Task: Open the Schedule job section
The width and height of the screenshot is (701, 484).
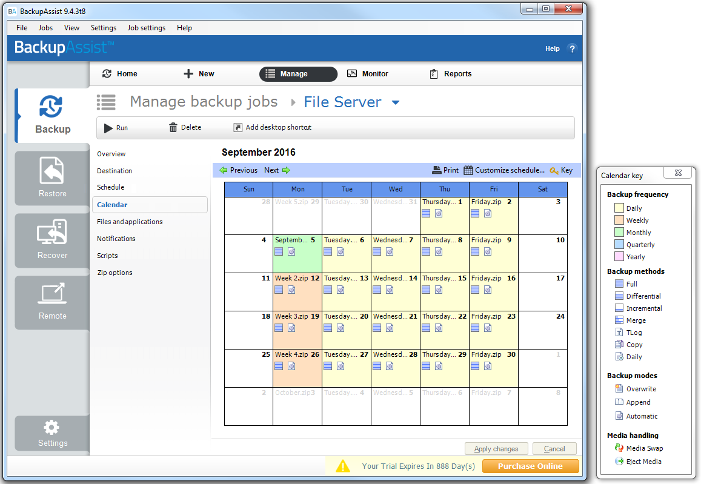Action: pos(110,187)
